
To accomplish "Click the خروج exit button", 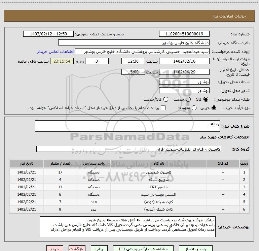I will 55,248.
